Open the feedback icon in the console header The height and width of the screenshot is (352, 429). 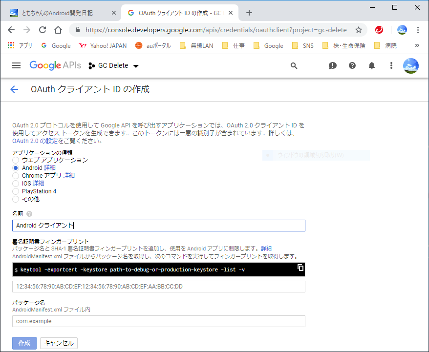tap(333, 65)
